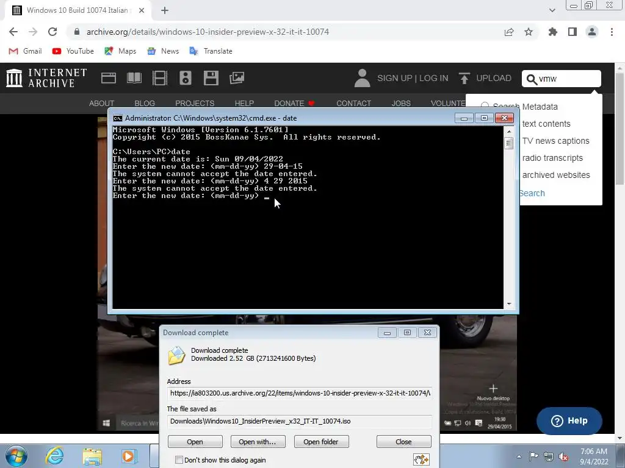Image resolution: width=625 pixels, height=468 pixels.
Task: Select archived websites search option
Action: (x=556, y=175)
